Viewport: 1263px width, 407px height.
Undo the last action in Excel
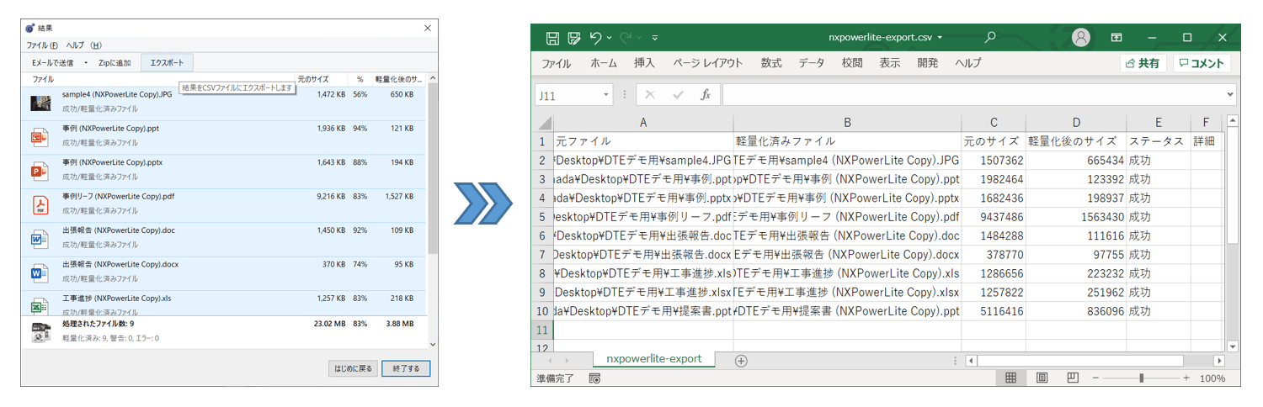click(595, 38)
